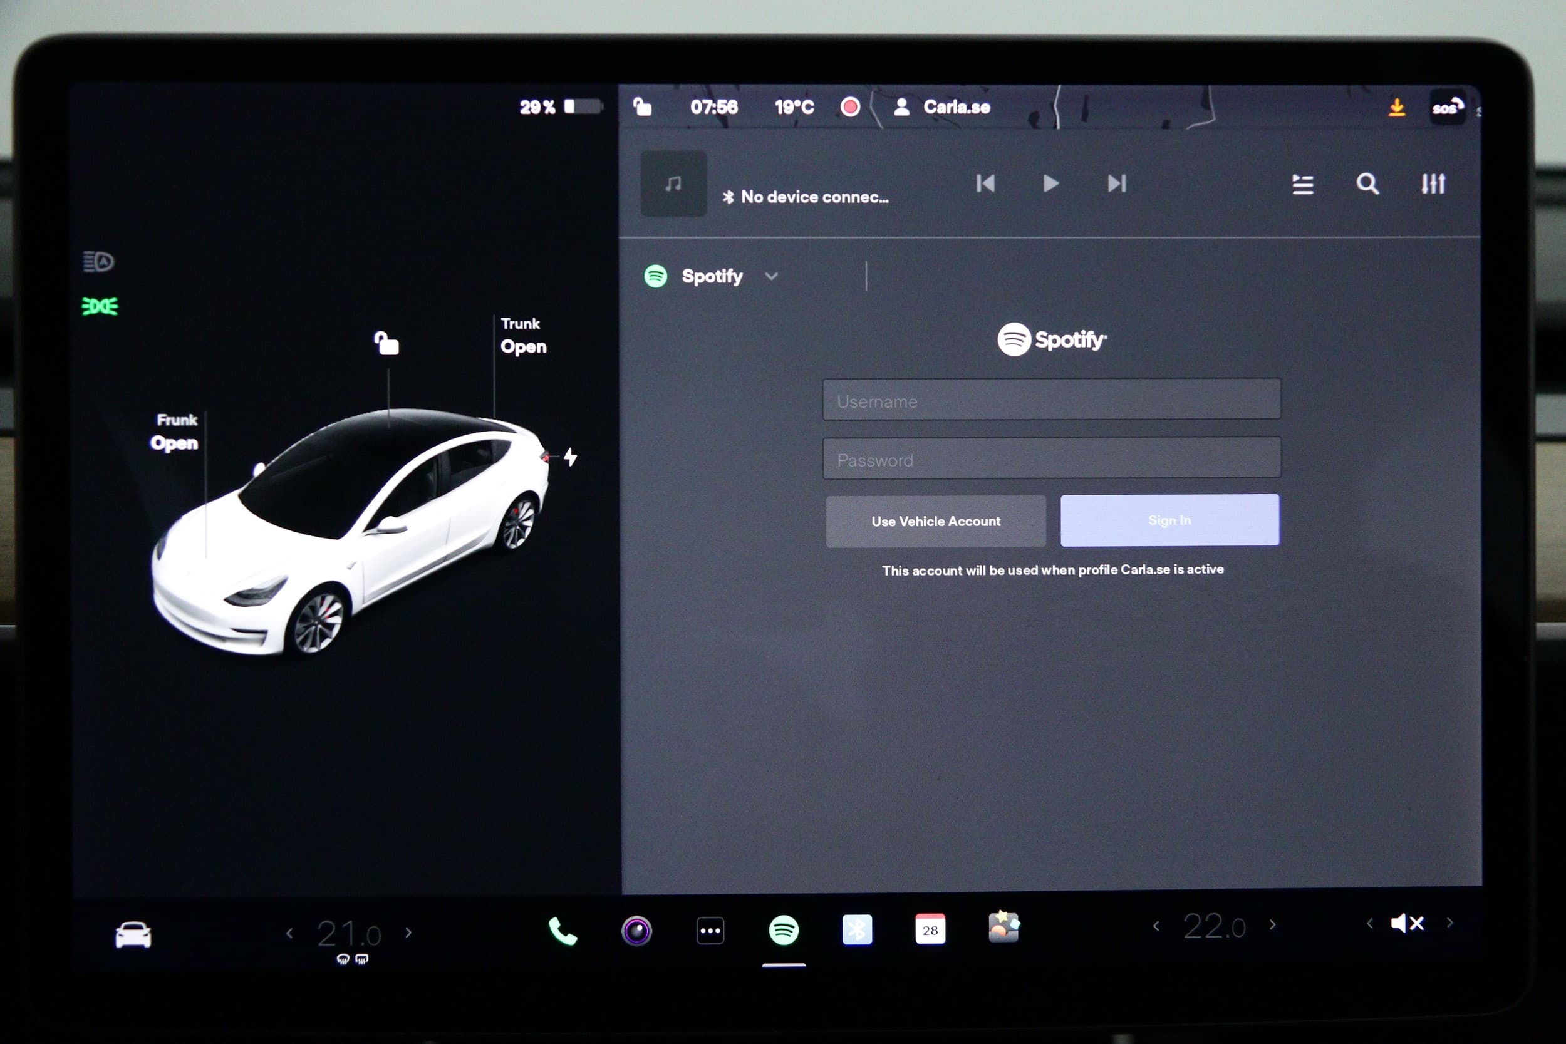Close the trunk via Trunk Open label
The image size is (1566, 1044).
[523, 336]
